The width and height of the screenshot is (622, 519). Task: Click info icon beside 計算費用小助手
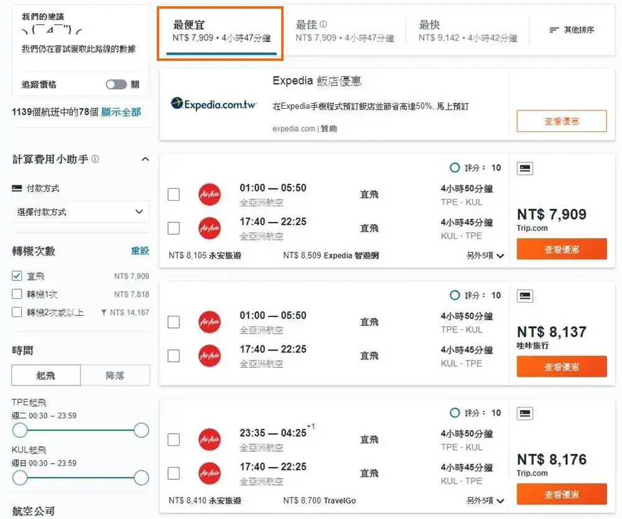(95, 159)
